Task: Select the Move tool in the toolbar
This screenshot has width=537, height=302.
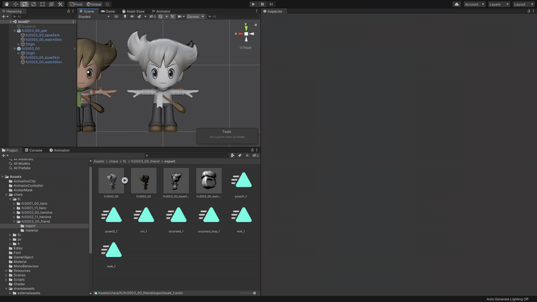Action: [x=15, y=4]
